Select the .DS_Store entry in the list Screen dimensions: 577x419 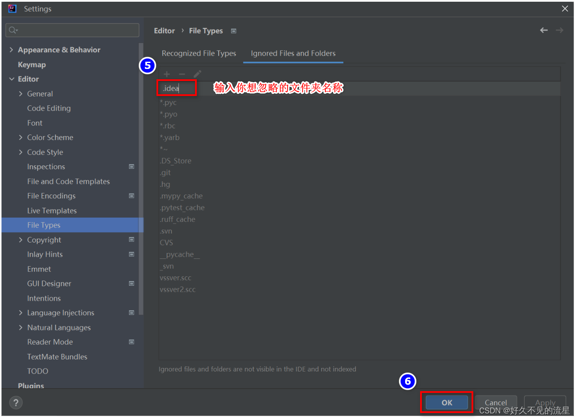(x=175, y=161)
